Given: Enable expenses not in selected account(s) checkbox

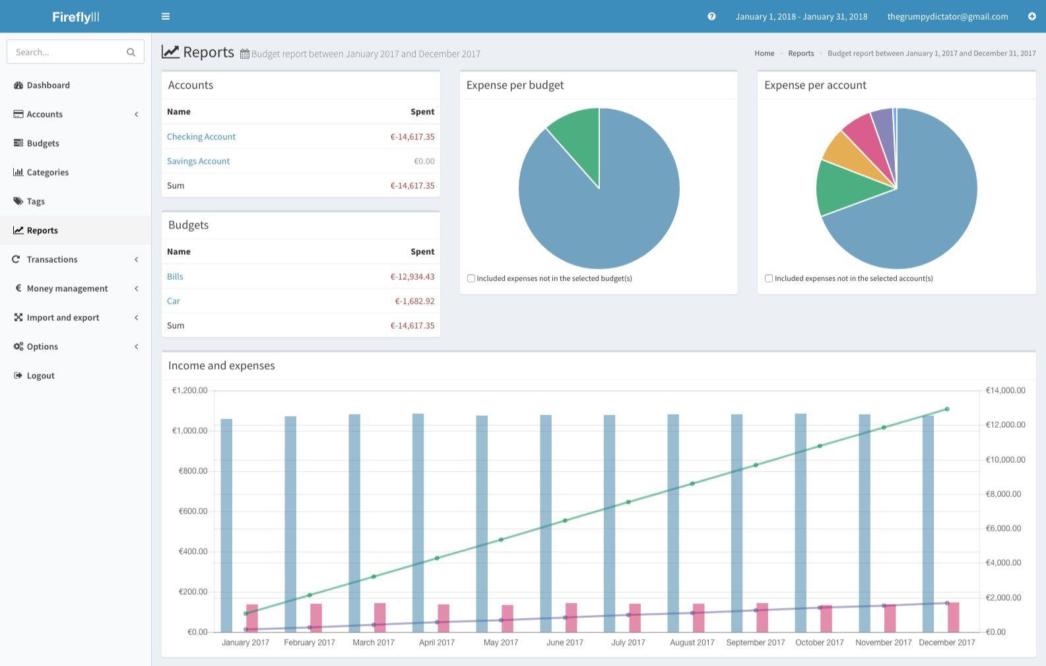Looking at the screenshot, I should tap(769, 279).
